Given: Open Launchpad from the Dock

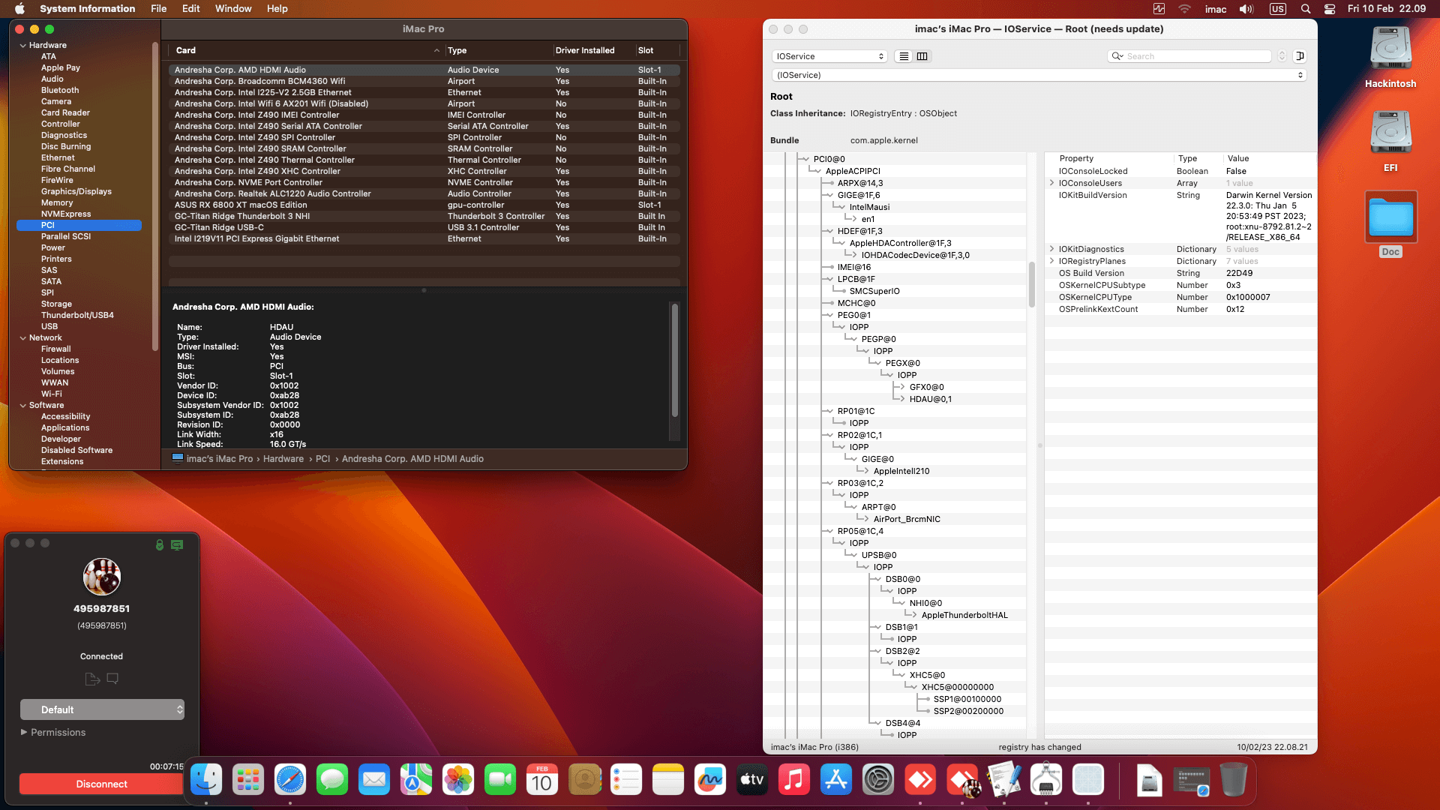Looking at the screenshot, I should click(x=248, y=780).
